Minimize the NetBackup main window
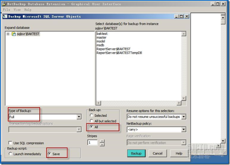 [x=213, y=4]
